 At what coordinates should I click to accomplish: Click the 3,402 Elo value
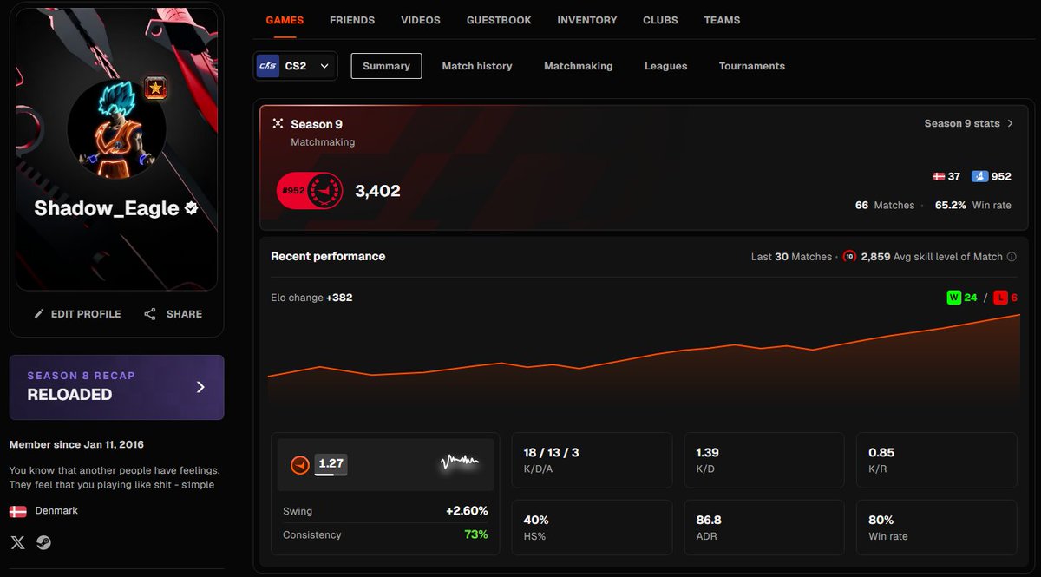377,191
